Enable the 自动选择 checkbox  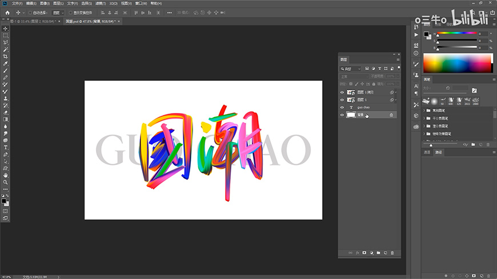(30, 12)
